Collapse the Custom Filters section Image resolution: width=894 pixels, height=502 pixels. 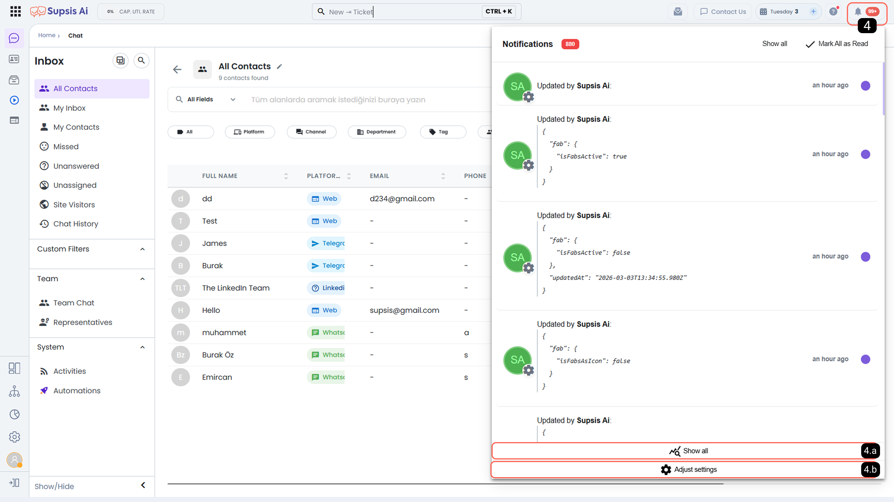click(x=143, y=249)
